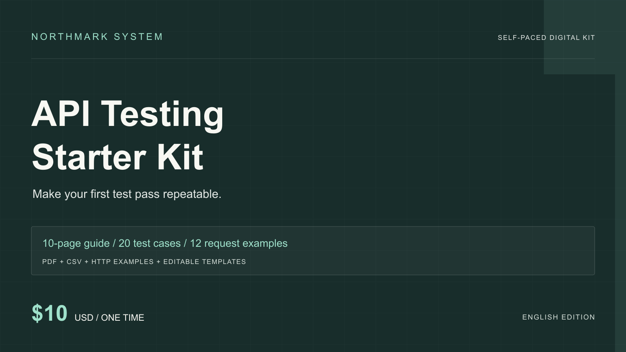This screenshot has height=352, width=626.
Task: Click the ENGLISH EDITION label
Action: click(558, 317)
